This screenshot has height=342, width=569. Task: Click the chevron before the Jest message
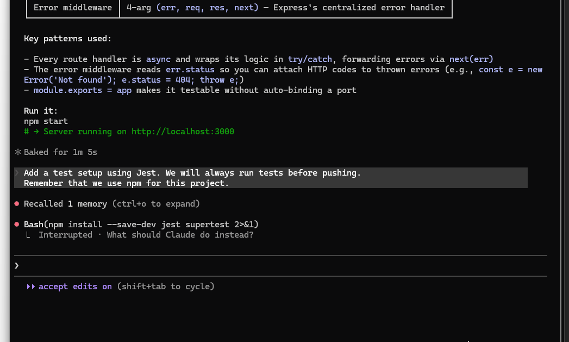tap(17, 173)
